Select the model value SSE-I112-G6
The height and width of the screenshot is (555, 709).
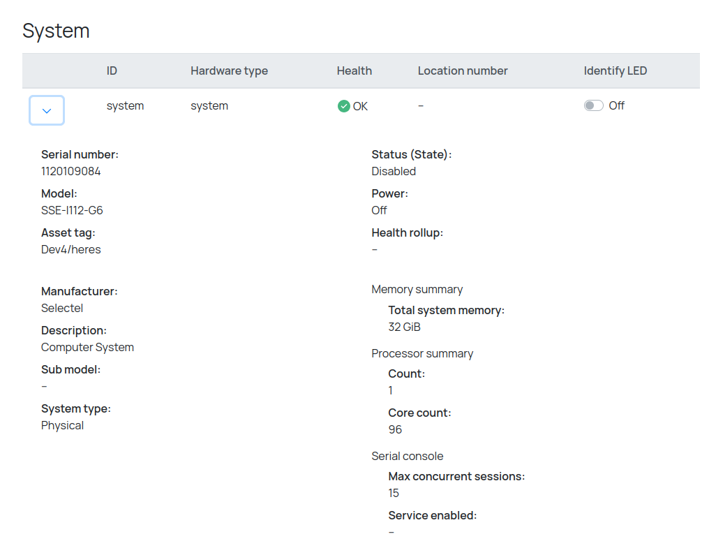point(72,210)
